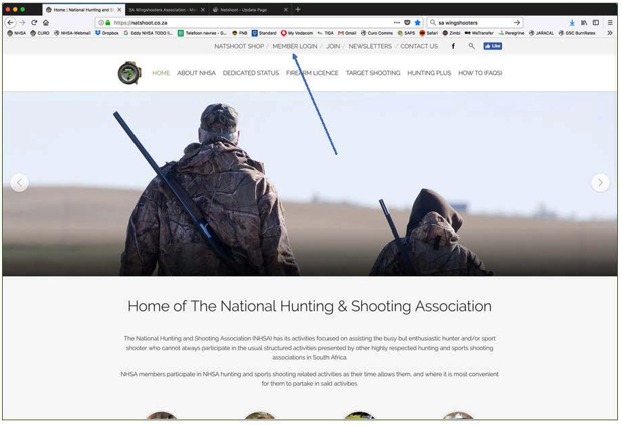Viewport: 622px width, 425px height.
Task: Open the CURO bookmark
Action: pyautogui.click(x=40, y=33)
